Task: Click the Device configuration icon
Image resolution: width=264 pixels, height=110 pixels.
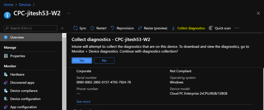Action: pyautogui.click(x=6, y=99)
